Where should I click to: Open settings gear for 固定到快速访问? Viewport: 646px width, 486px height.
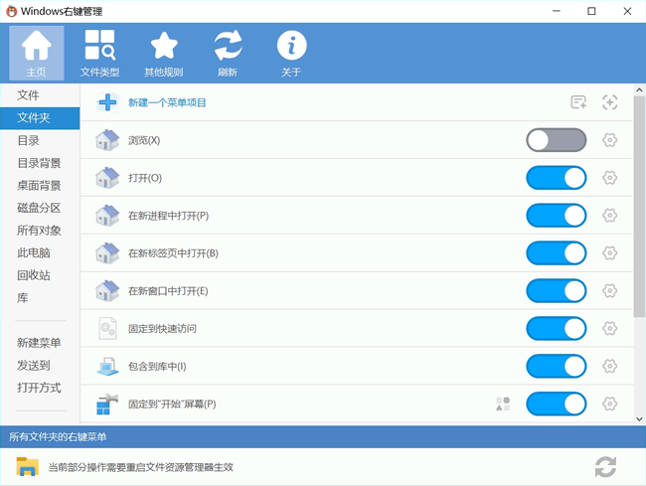[610, 328]
